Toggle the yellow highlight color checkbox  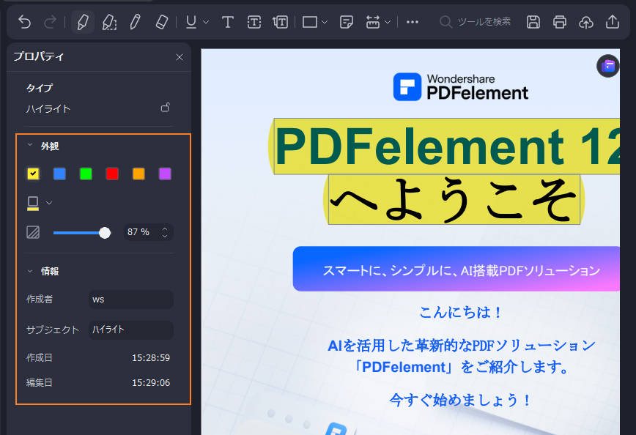click(x=32, y=174)
